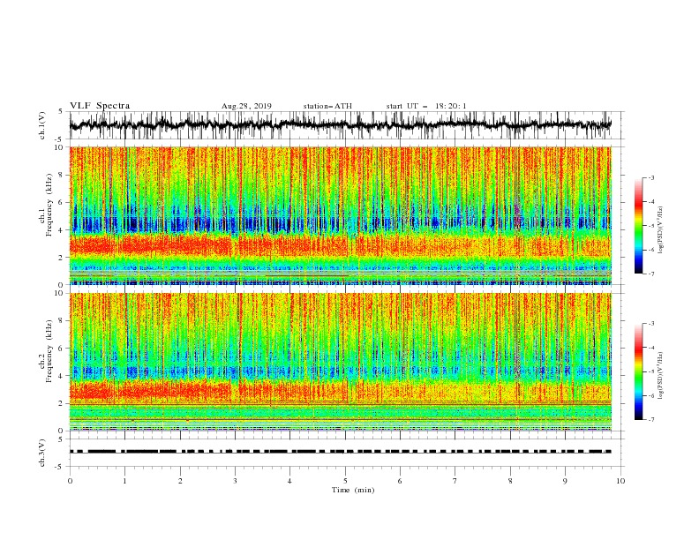This screenshot has height=540, width=699.
Task: Click the 'station=ATH' label
Action: click(327, 106)
